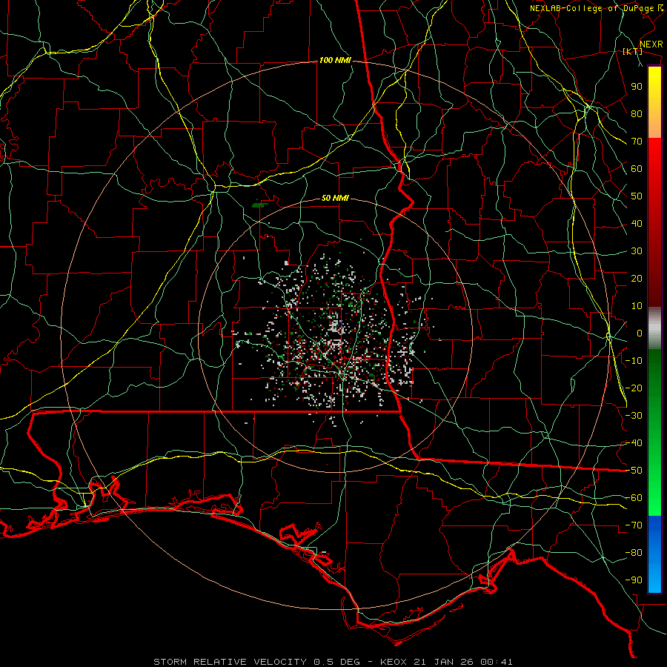
Task: Click the -10 knot scale label
Action: pos(634,361)
